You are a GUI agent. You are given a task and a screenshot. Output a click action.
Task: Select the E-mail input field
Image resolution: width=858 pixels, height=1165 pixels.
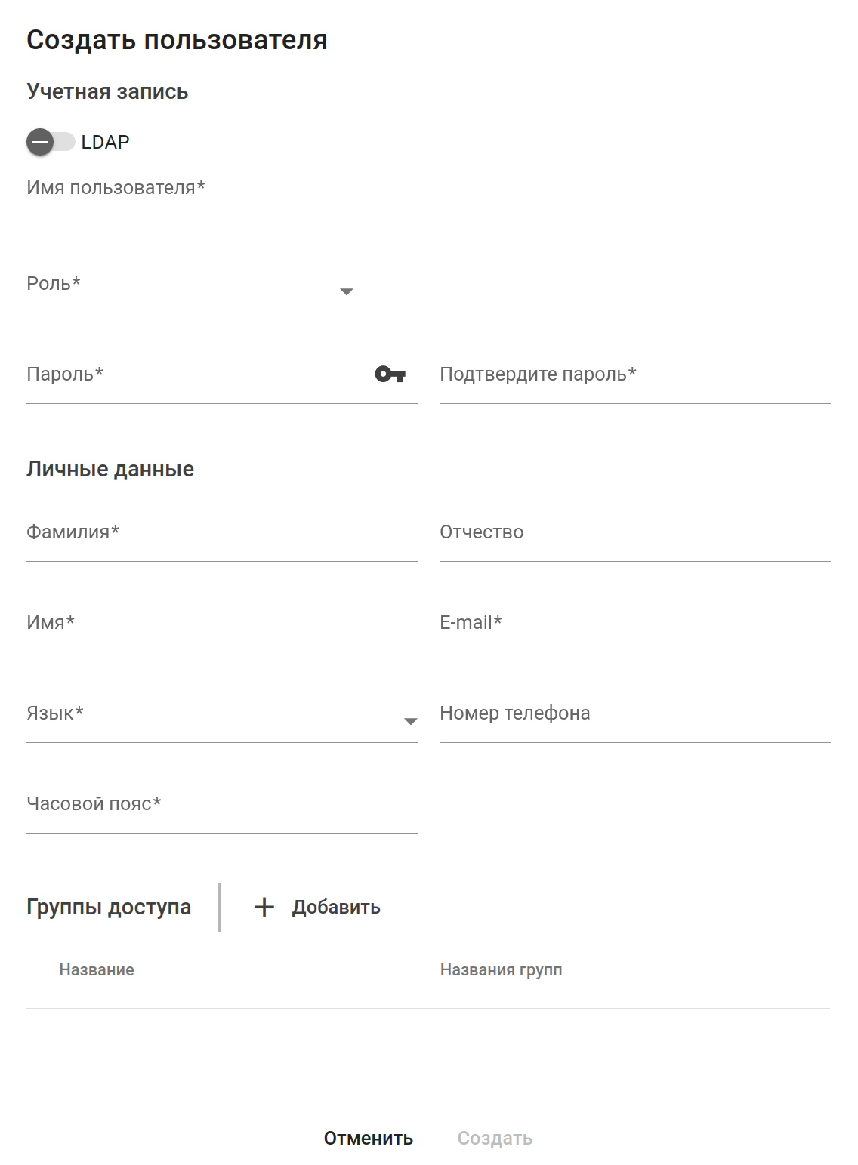click(x=634, y=630)
